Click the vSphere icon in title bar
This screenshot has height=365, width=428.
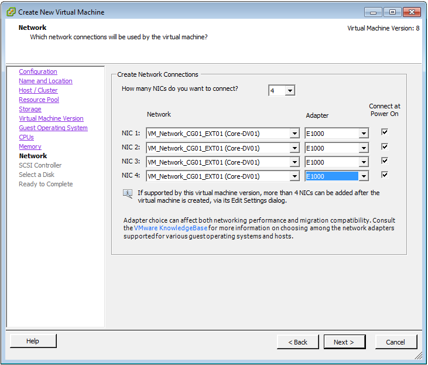pyautogui.click(x=11, y=12)
